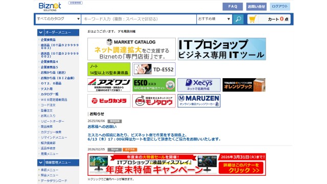327x184 pixels.
Task: Open 見積メニュー menu item
Action: pos(50,154)
